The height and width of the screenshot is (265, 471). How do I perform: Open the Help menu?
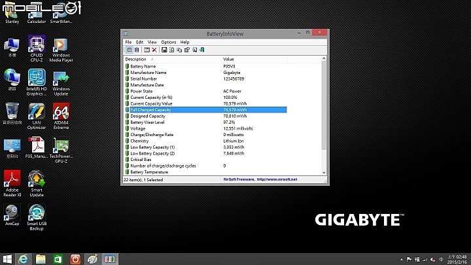click(184, 42)
